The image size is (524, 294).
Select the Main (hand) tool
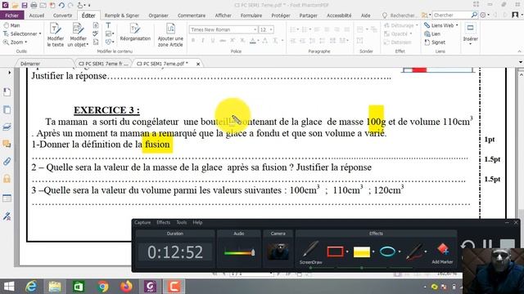coord(11,25)
